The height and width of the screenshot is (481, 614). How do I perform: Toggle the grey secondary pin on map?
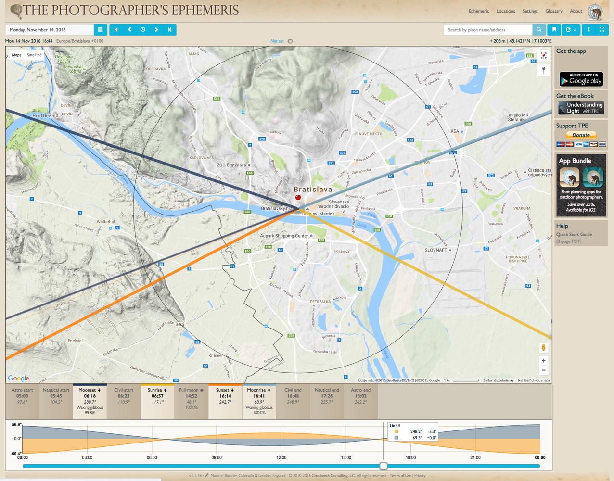tap(544, 70)
